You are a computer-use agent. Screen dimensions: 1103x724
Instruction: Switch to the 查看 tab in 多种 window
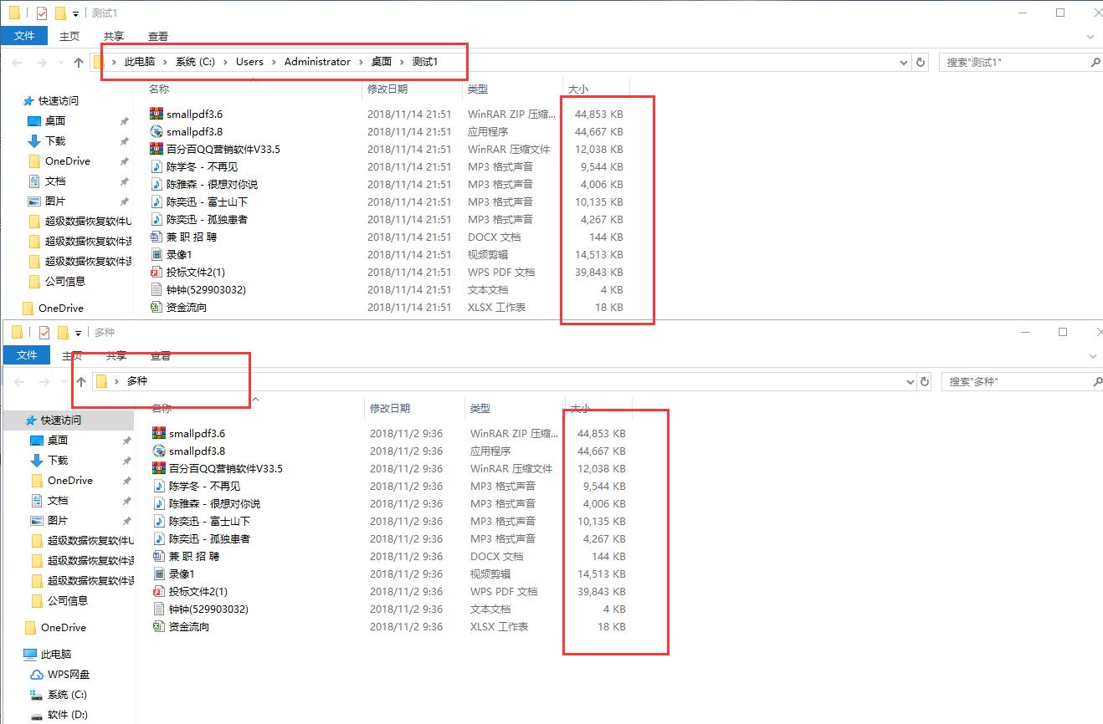click(161, 355)
